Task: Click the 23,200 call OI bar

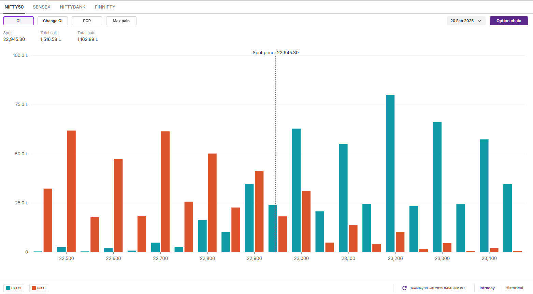Action: pos(390,174)
